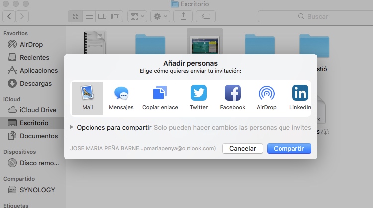This screenshot has height=208, width=373.
Task: Click the Cancelar button
Action: point(243,148)
